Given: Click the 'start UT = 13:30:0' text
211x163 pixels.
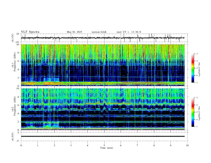Looking at the screenshot, I should (129, 32).
